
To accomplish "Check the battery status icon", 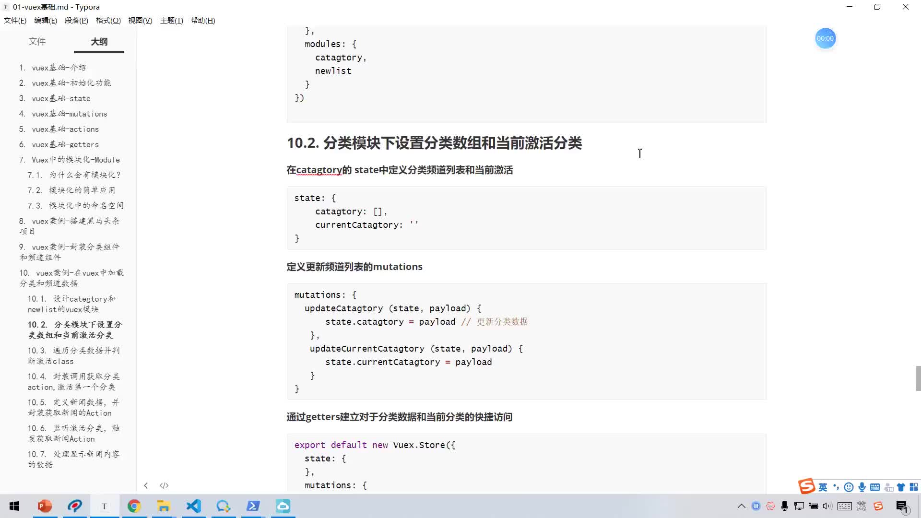I will click(x=814, y=506).
